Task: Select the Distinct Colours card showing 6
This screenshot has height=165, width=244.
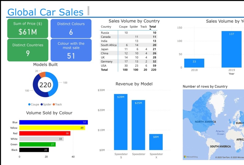Action: point(71,28)
